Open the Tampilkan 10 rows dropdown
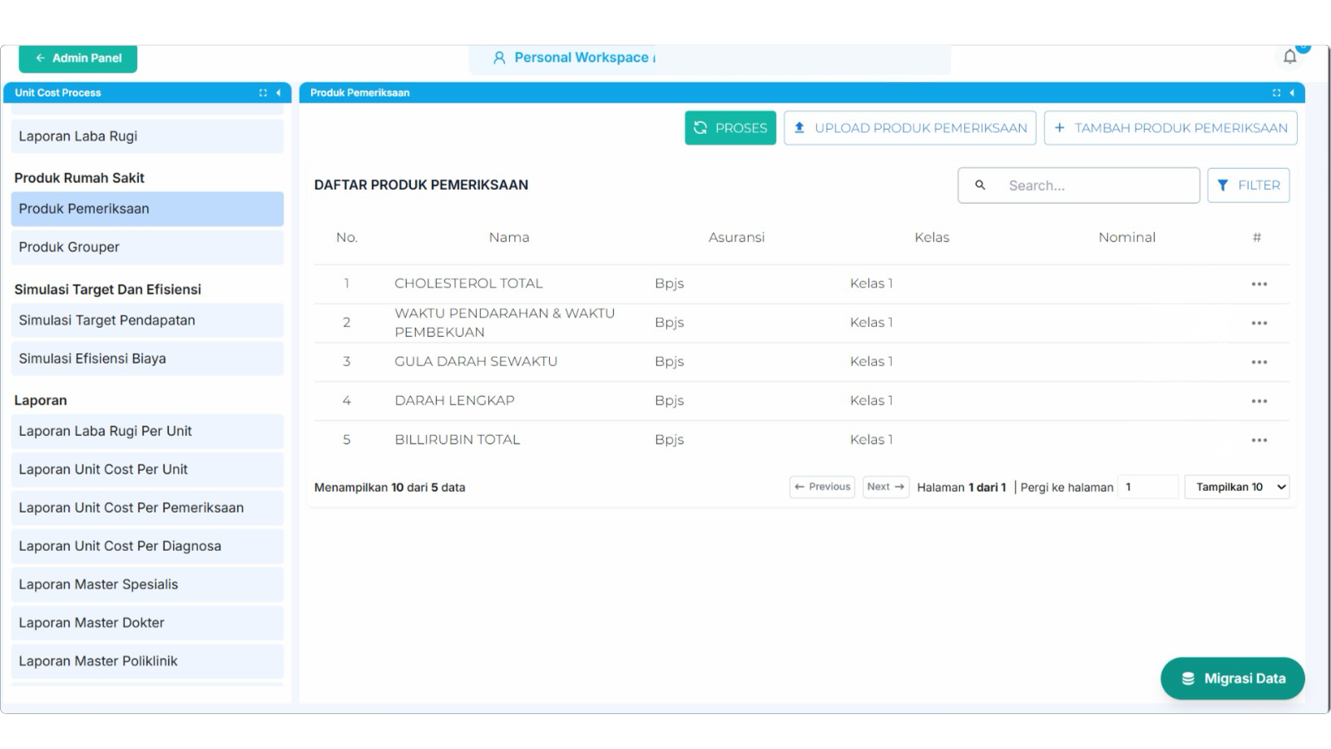This screenshot has width=1331, height=749. (1237, 487)
